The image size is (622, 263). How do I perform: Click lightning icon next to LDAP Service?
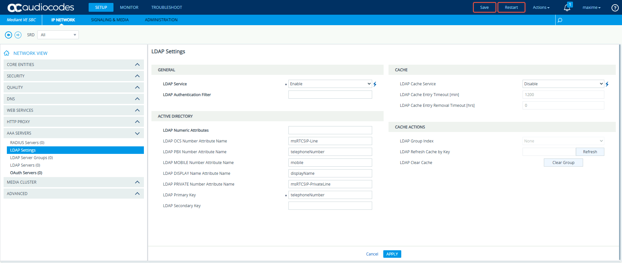375,84
